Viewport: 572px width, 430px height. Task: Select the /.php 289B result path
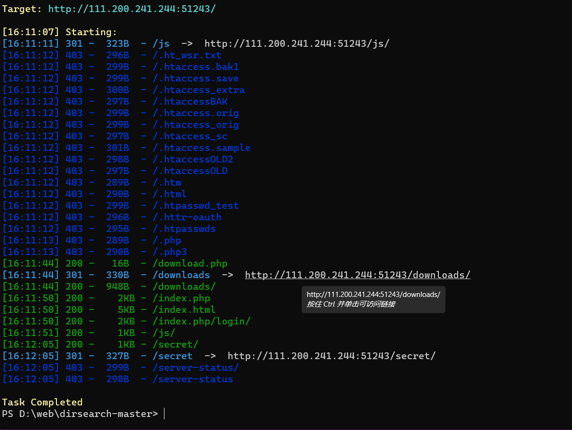(x=167, y=241)
